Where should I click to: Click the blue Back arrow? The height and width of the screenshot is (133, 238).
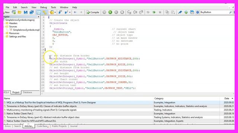click(x=75, y=12)
